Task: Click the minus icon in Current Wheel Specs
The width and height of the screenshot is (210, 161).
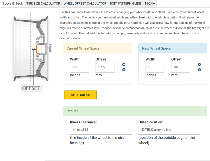Action: tap(124, 65)
